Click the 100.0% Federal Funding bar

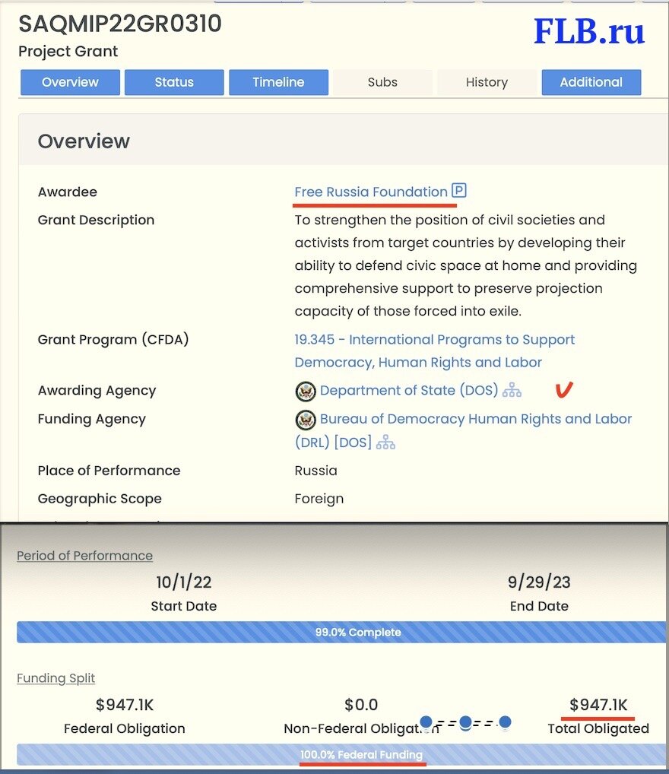tap(341, 754)
